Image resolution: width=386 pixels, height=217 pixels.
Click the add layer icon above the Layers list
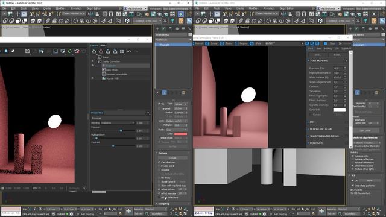point(94,51)
